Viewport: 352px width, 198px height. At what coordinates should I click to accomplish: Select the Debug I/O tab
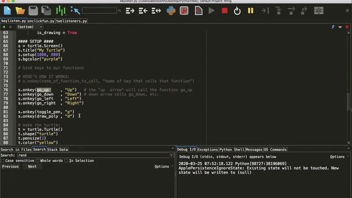pyautogui.click(x=186, y=149)
